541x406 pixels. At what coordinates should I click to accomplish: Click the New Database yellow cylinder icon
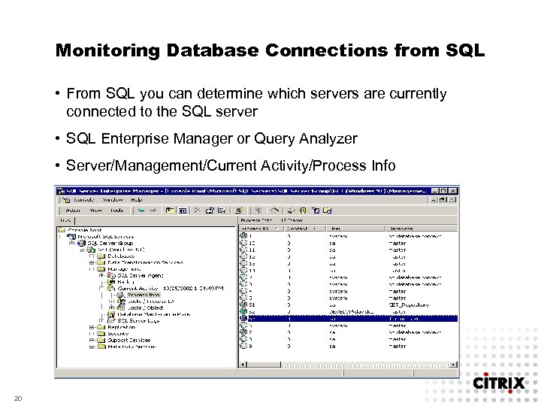[x=303, y=211]
